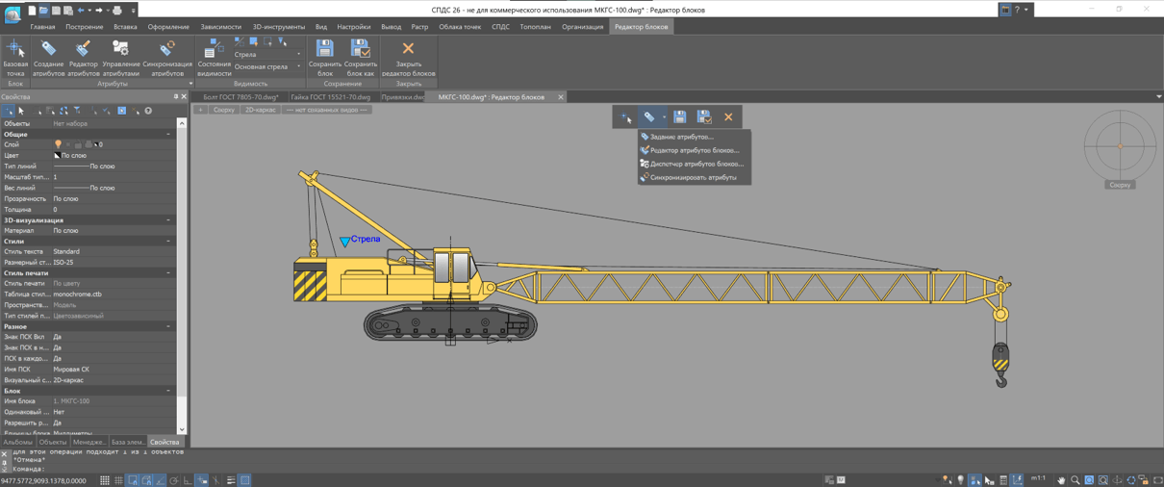Collapse the 3D-визуализация section
1164x487 pixels.
click(x=168, y=220)
